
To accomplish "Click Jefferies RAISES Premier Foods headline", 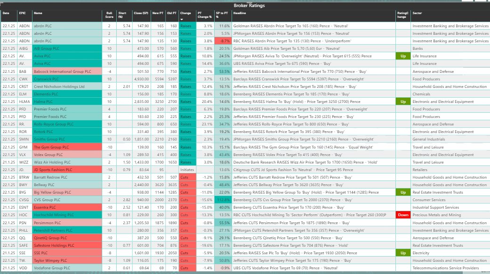I will (293, 117).
